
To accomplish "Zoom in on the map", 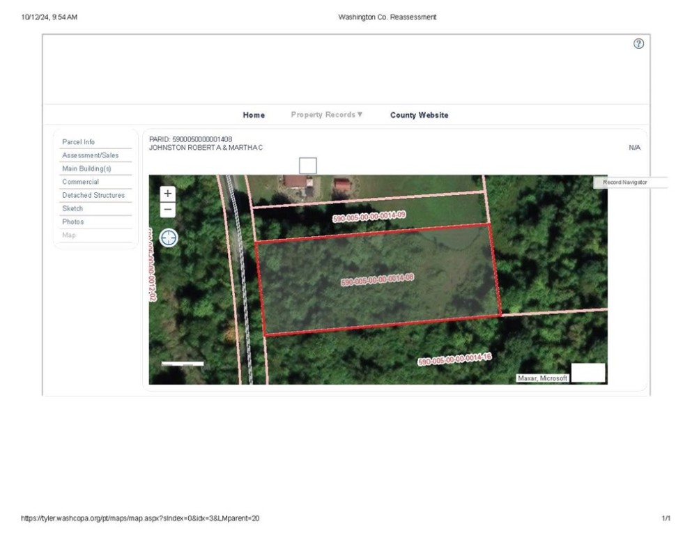I will 168,194.
